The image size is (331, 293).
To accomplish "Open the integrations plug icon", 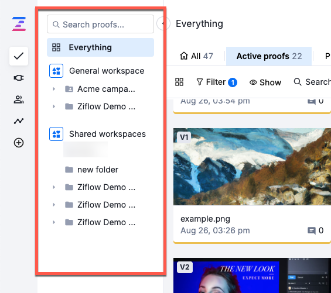I will tap(19, 78).
